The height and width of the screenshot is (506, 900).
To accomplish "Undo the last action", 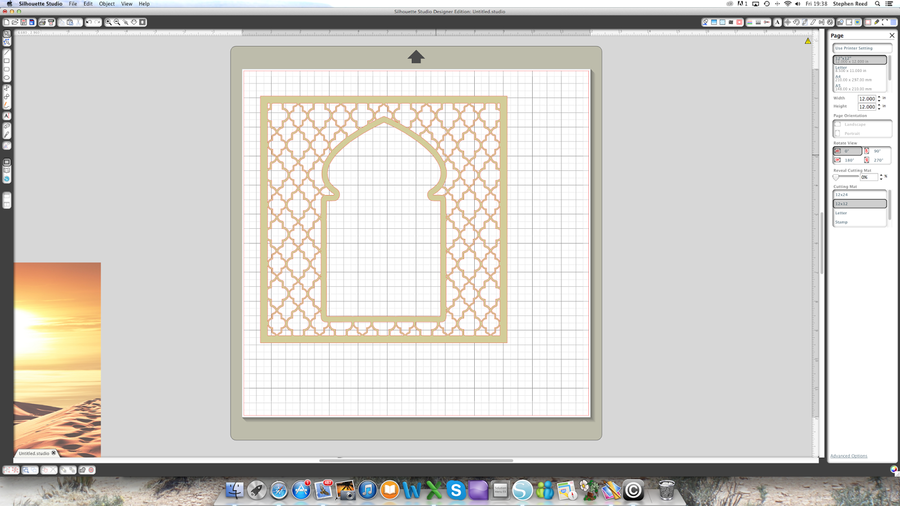I will pos(89,22).
